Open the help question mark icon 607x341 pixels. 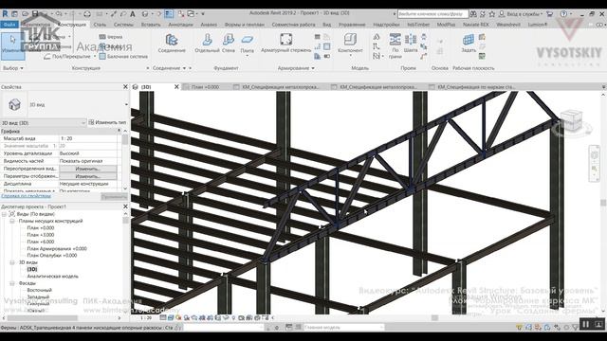pos(563,14)
